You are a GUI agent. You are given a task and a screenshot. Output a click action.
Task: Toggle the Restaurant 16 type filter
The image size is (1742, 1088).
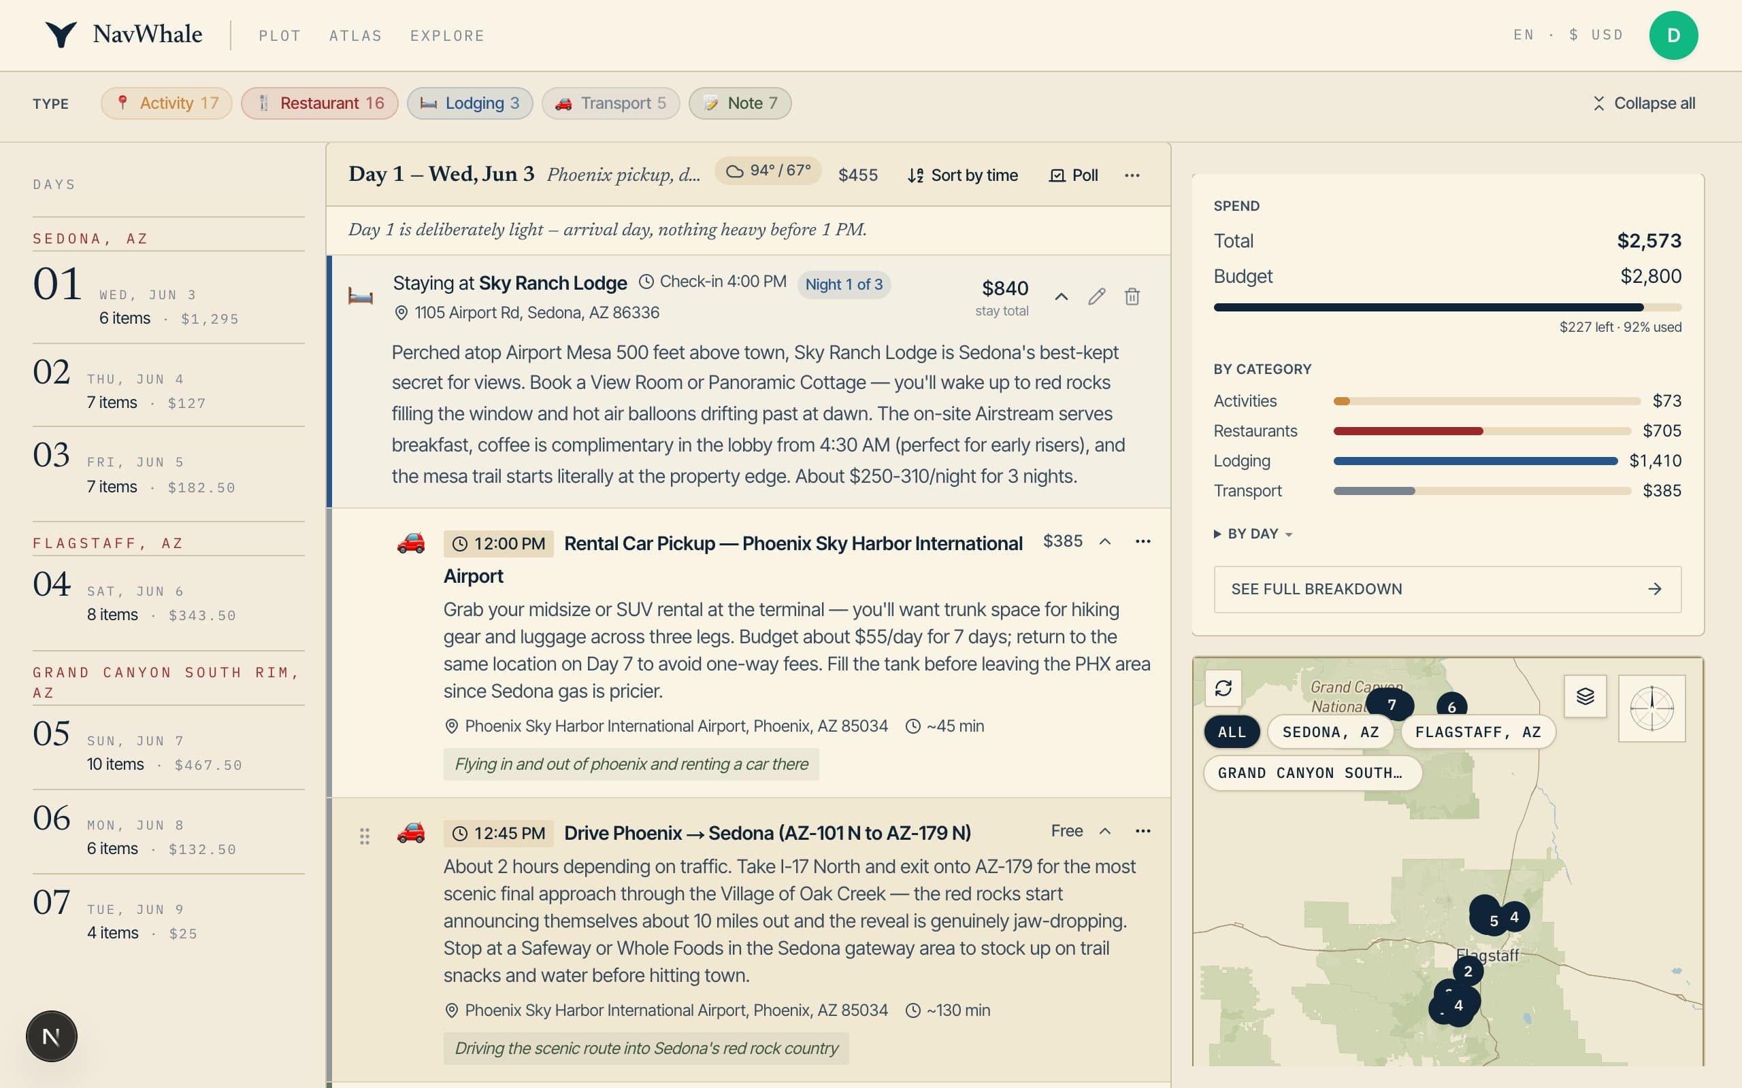pos(320,103)
